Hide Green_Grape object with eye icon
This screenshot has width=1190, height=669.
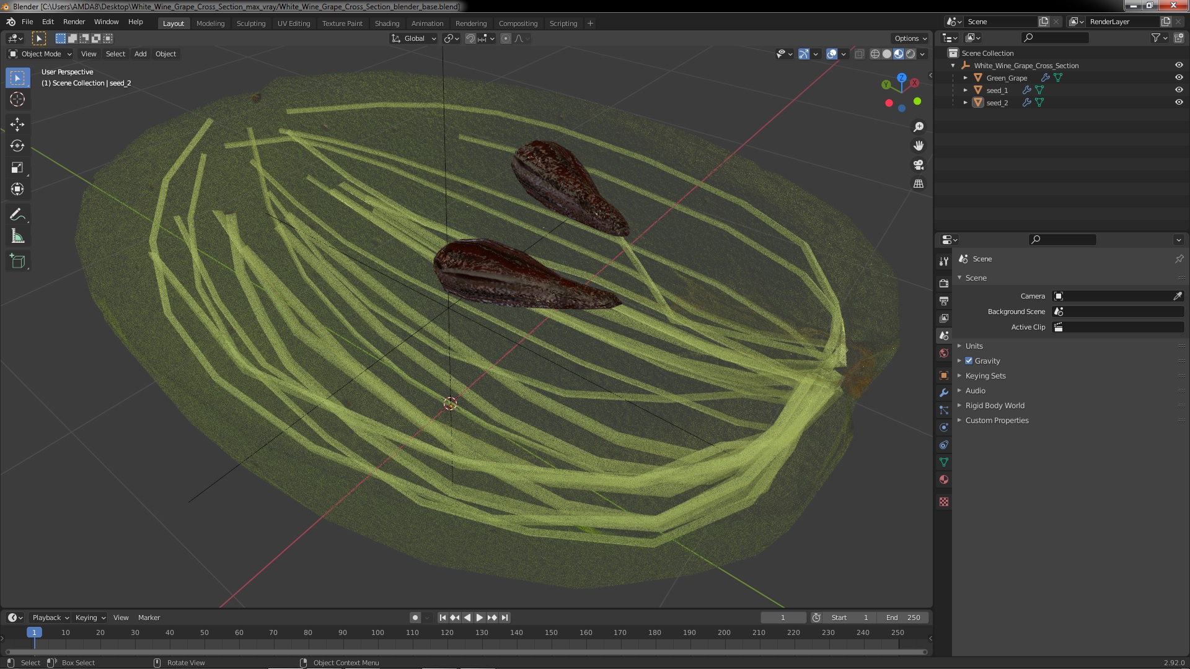[x=1178, y=77]
